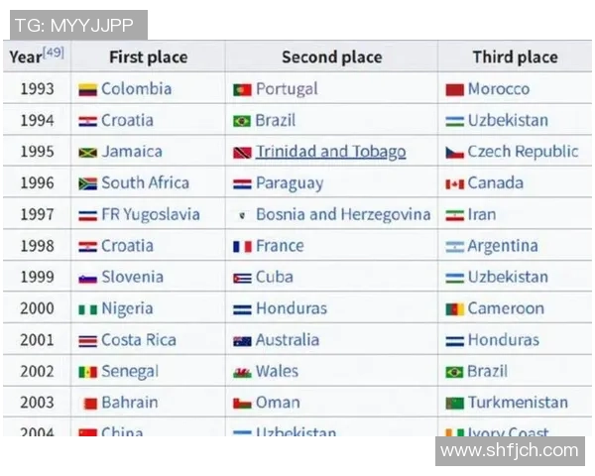This screenshot has width=595, height=476.
Task: Click the Trinidad and Tobago flag icon
Action: [x=242, y=153]
